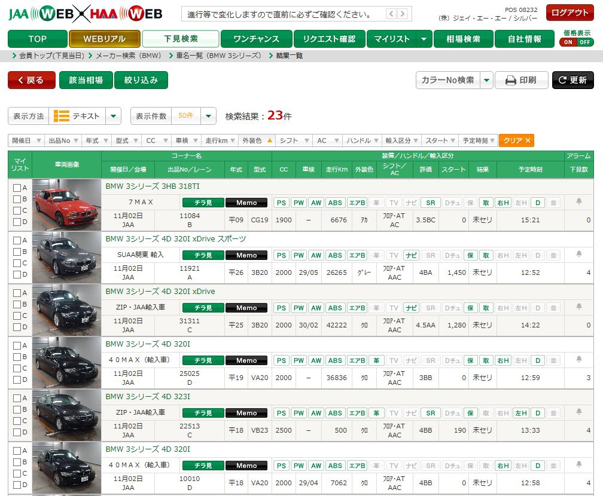
Task: Click the エアB icon in 318TI row
Action: [357, 203]
